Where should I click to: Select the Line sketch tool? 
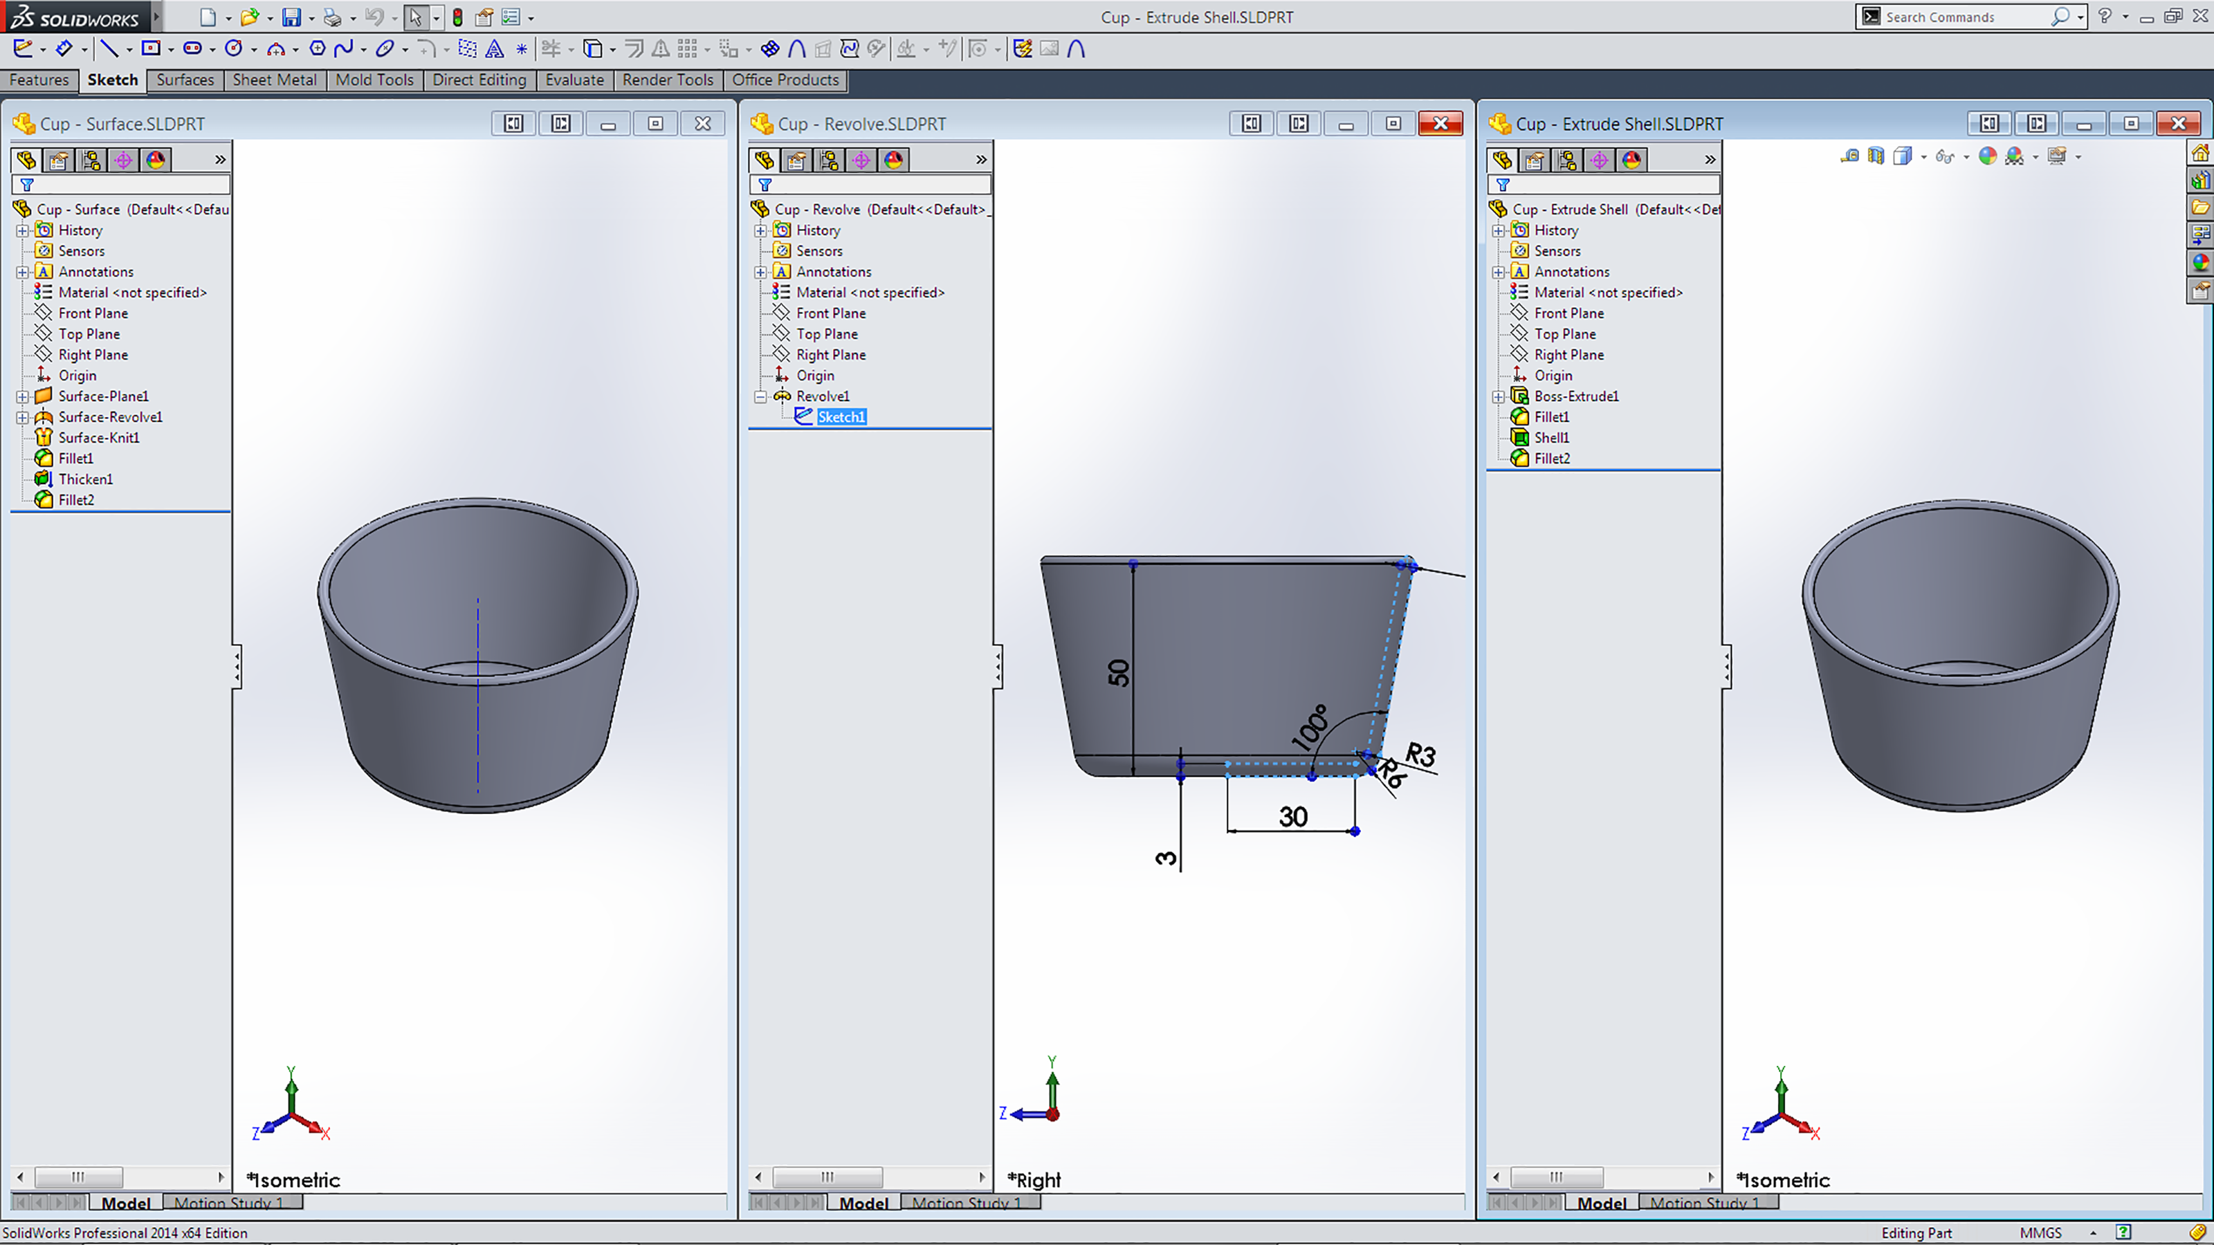point(109,48)
